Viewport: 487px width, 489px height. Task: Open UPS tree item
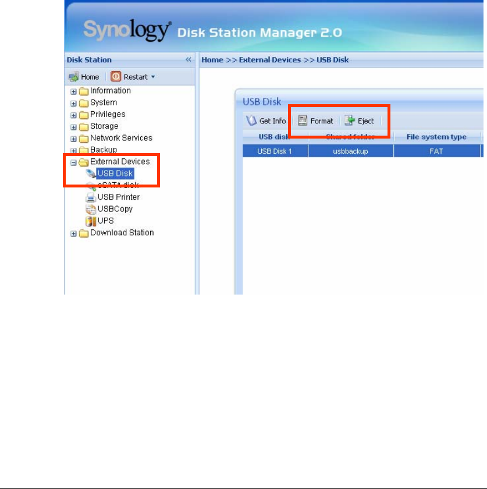coord(106,221)
